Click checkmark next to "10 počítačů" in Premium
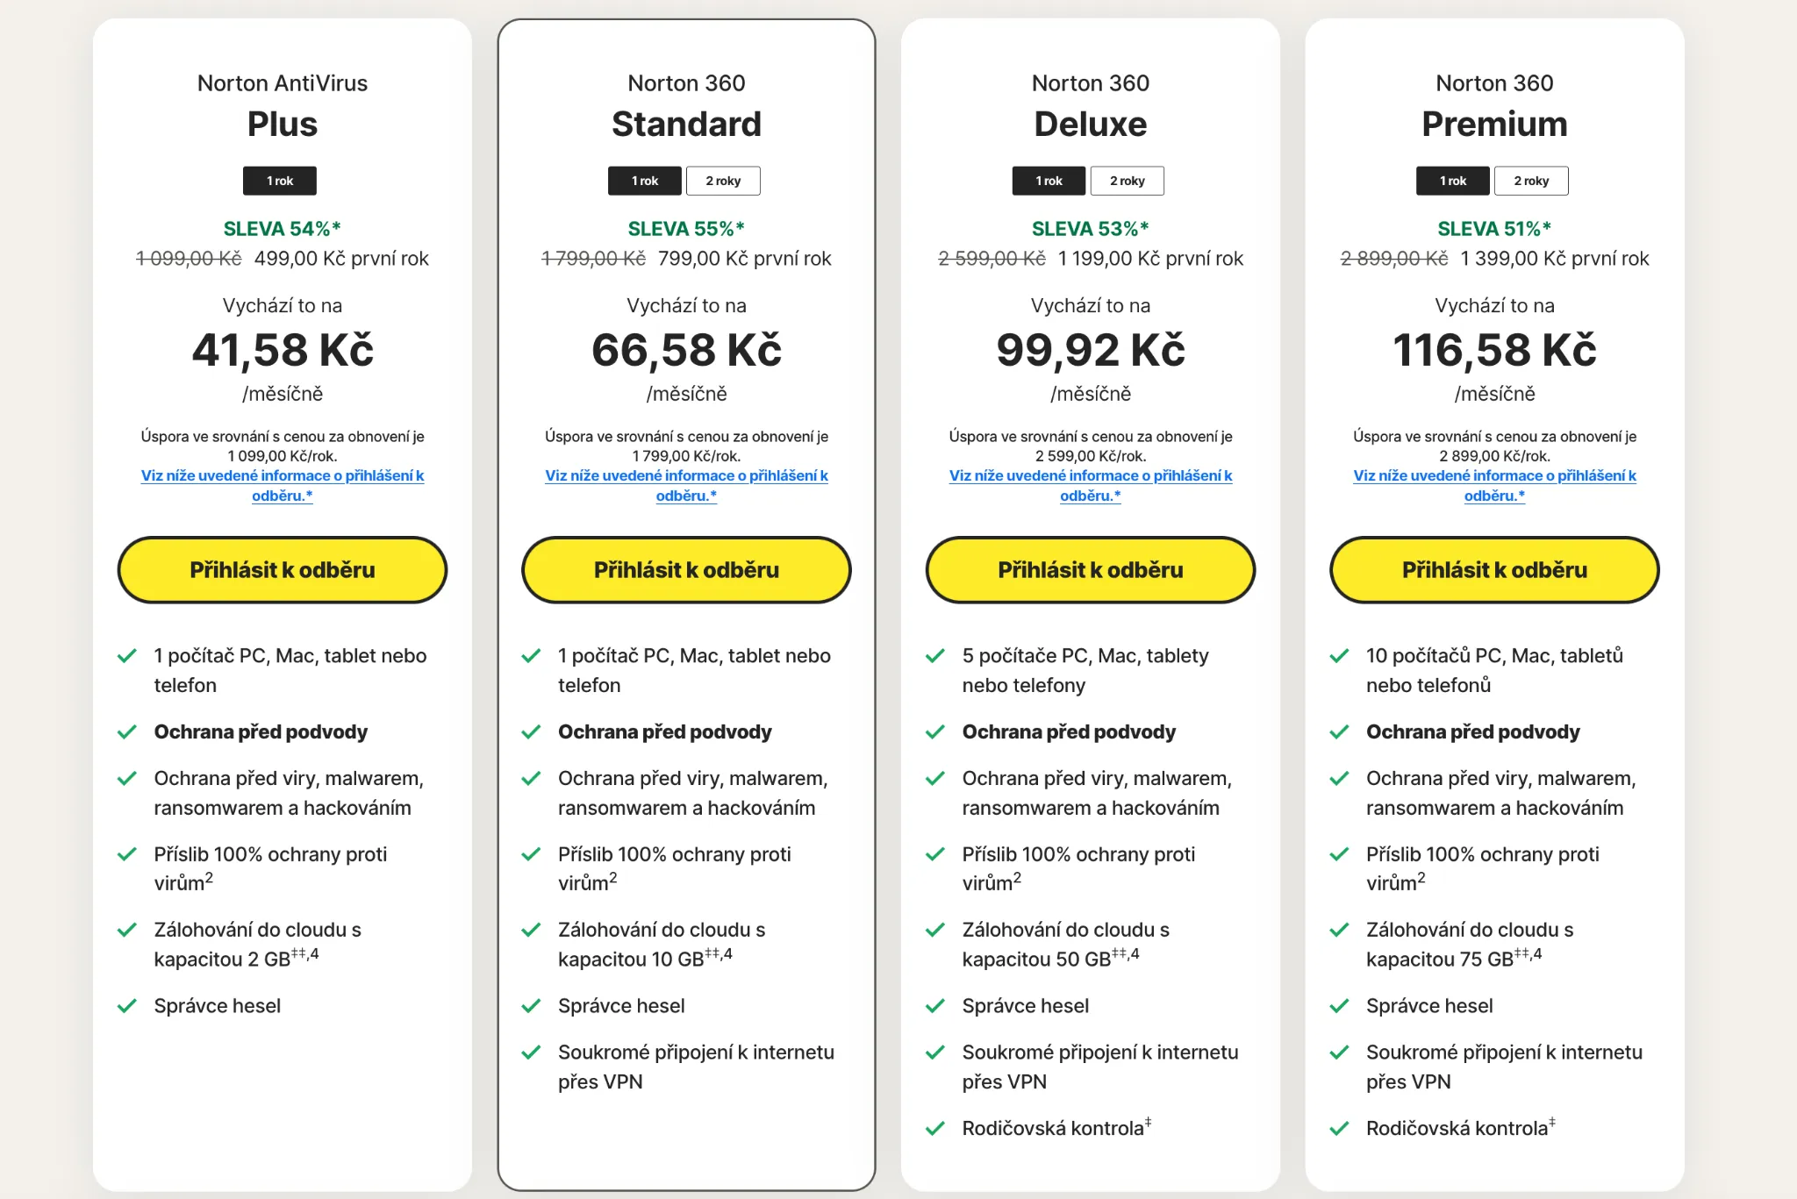This screenshot has width=1797, height=1199. click(1340, 655)
